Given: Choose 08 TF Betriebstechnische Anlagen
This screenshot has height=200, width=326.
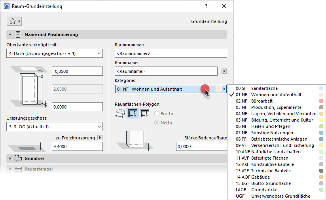Looking at the screenshot, I should pos(277,139).
